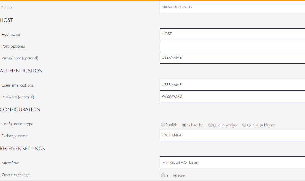Click the HOST section heading

(7, 20)
